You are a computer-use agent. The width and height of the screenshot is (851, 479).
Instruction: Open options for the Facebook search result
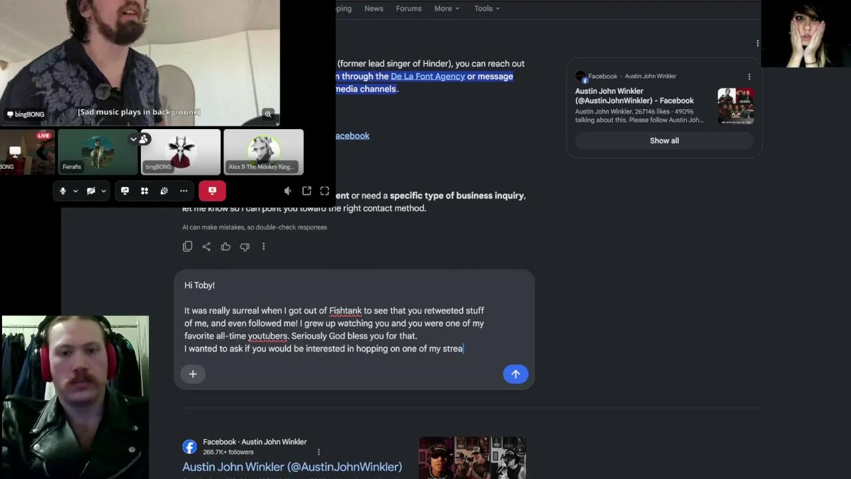[x=318, y=452]
